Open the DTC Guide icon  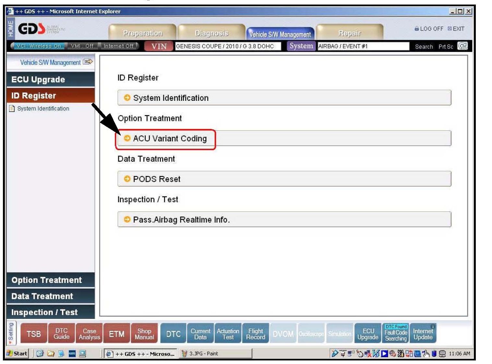62,334
